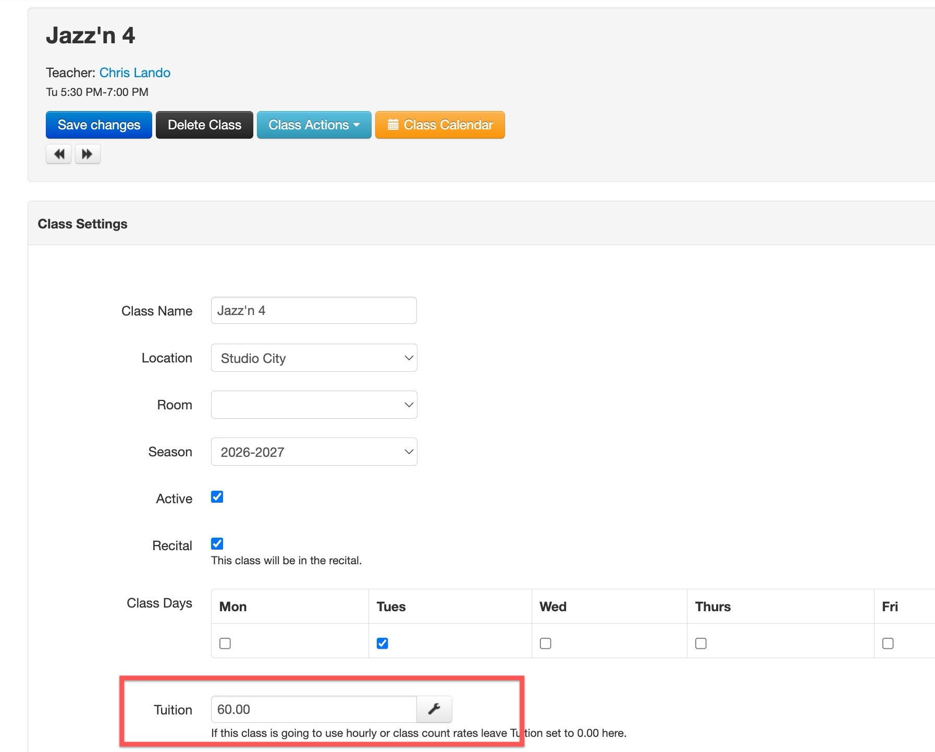Image resolution: width=935 pixels, height=752 pixels.
Task: Disable Tues class day checkbox
Action: [x=383, y=644]
